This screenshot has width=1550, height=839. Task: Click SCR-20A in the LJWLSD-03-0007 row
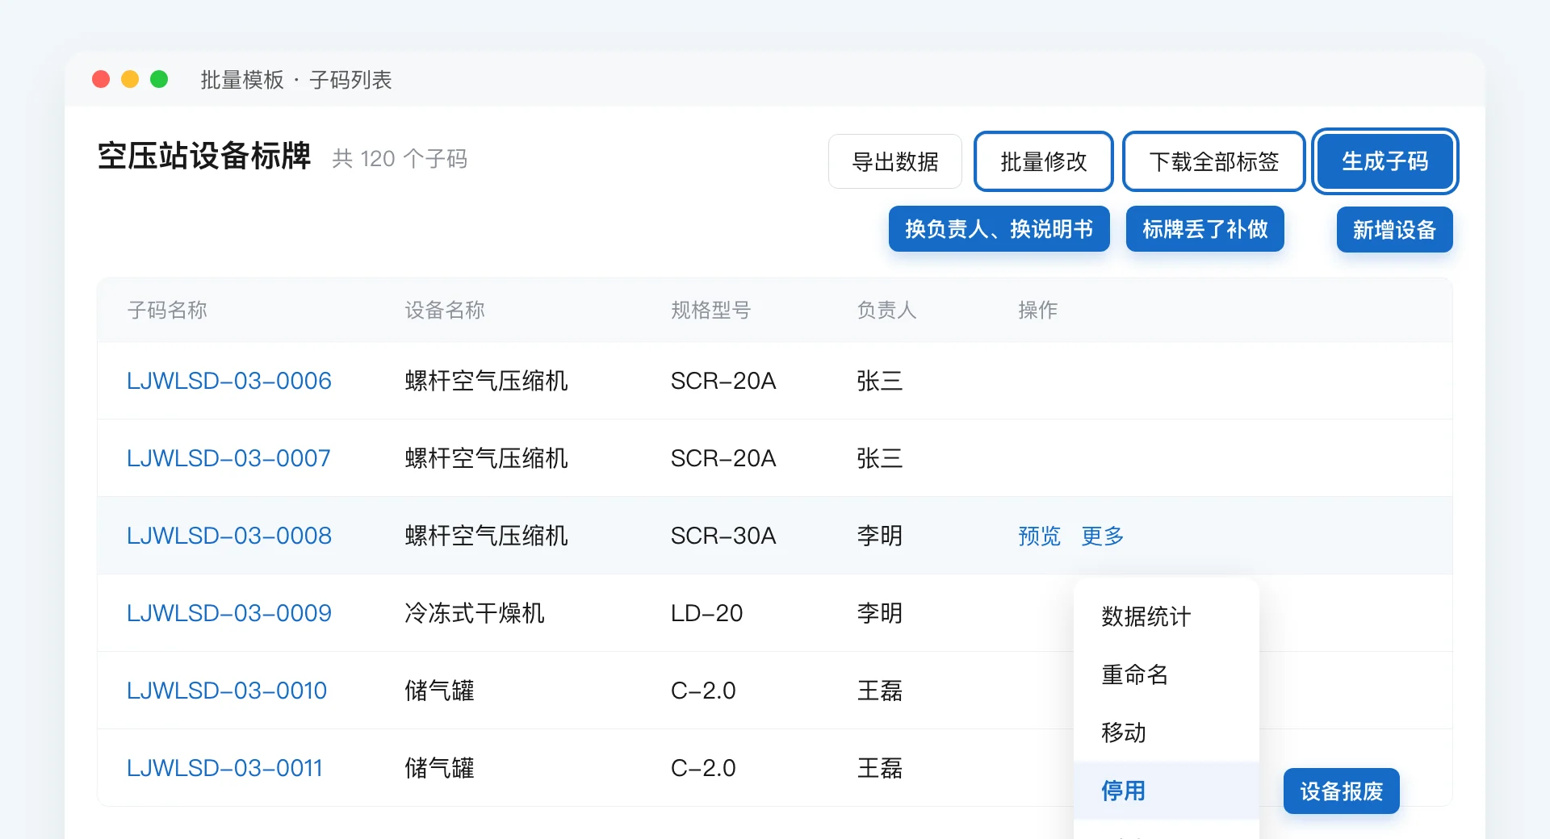(723, 458)
